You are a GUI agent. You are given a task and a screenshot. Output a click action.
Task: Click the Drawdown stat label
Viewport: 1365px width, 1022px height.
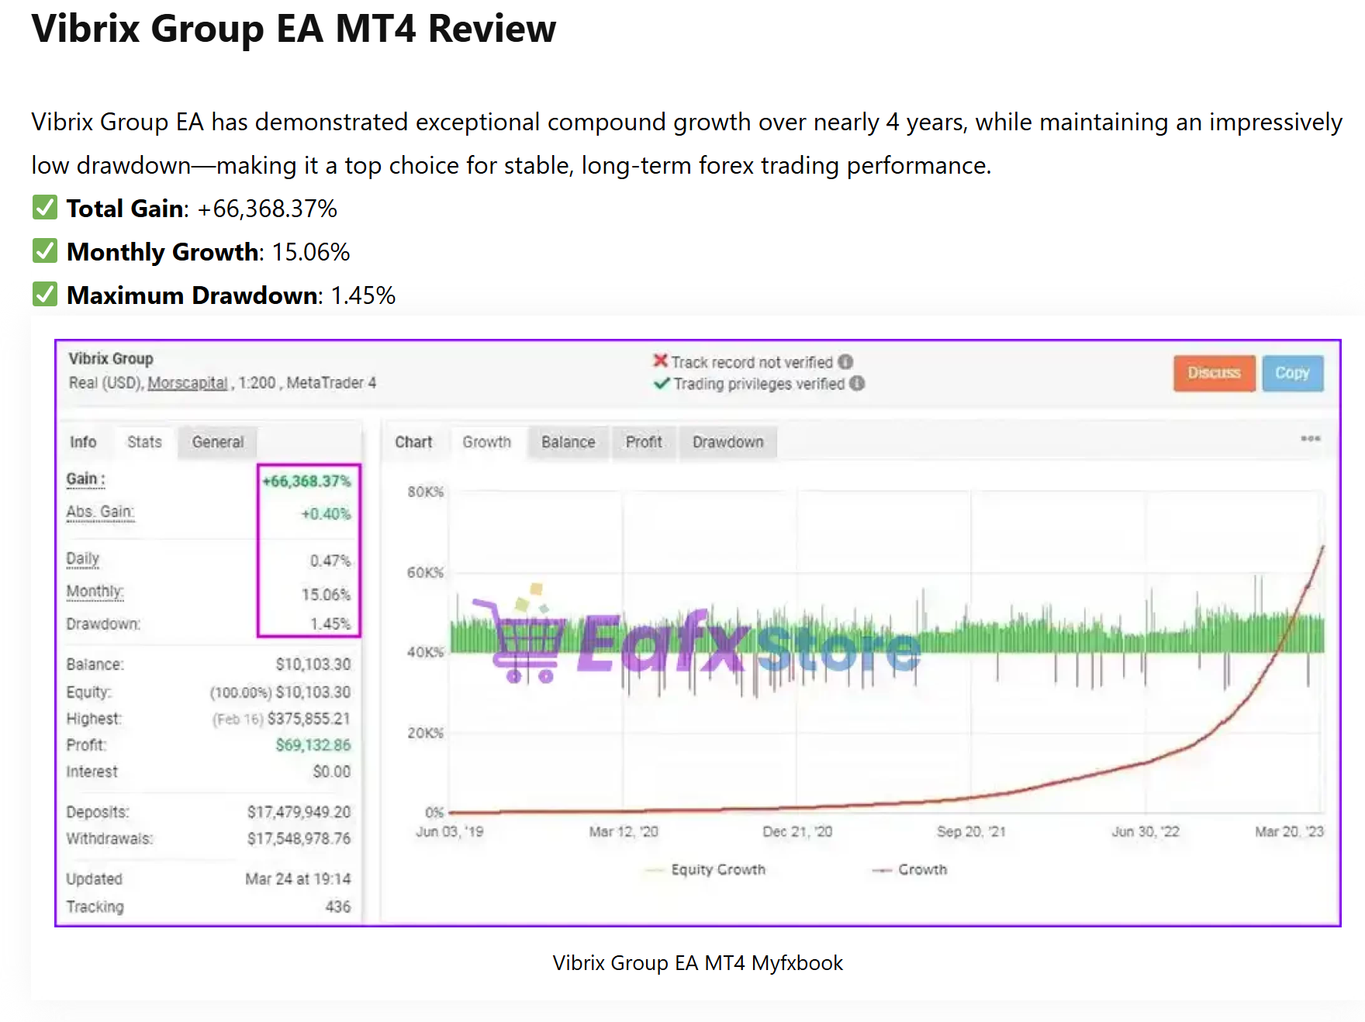pyautogui.click(x=103, y=624)
